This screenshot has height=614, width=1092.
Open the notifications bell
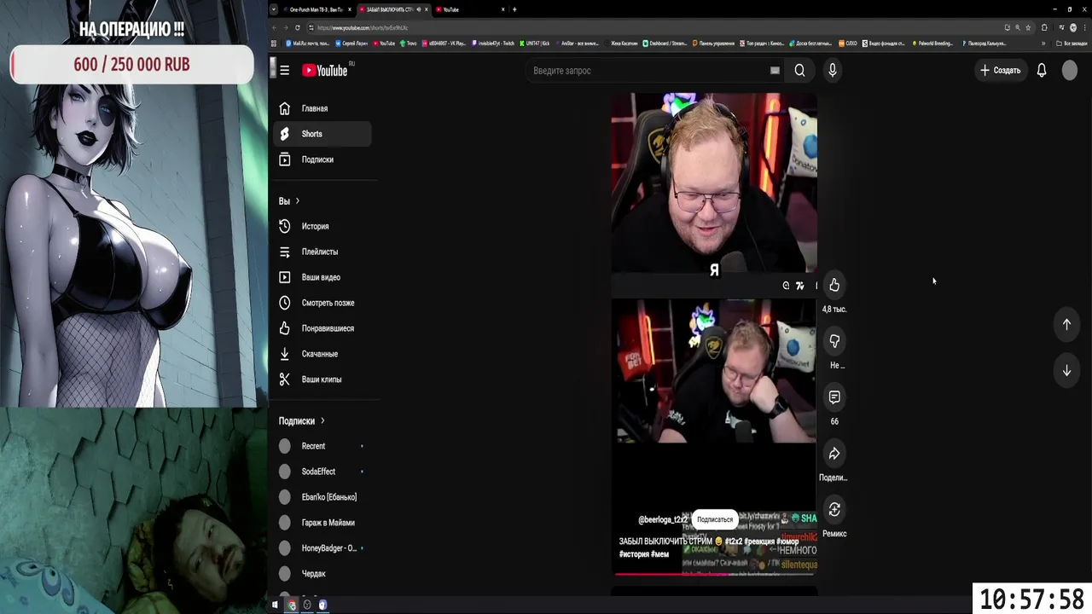pos(1042,71)
